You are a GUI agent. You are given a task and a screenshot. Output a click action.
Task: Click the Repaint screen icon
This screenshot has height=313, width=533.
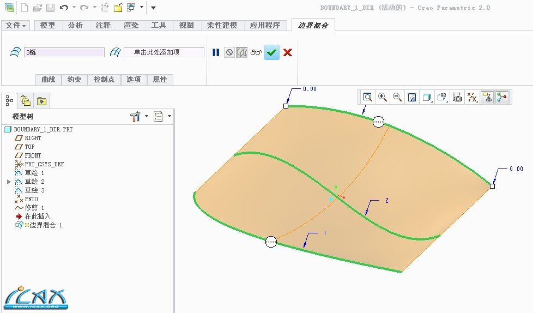click(412, 97)
